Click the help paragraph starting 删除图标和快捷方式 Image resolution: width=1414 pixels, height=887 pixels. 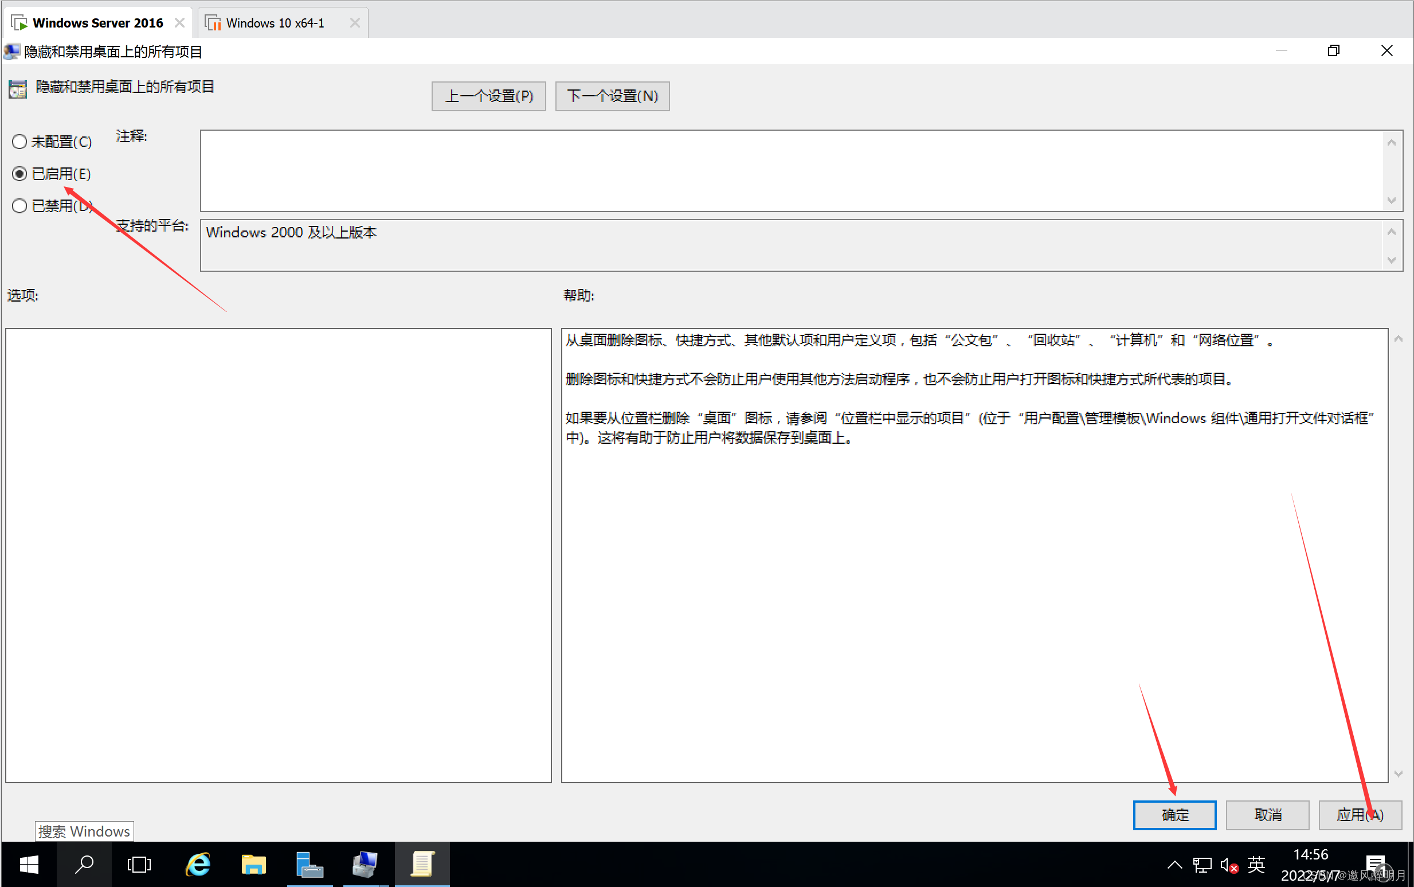pyautogui.click(x=900, y=379)
